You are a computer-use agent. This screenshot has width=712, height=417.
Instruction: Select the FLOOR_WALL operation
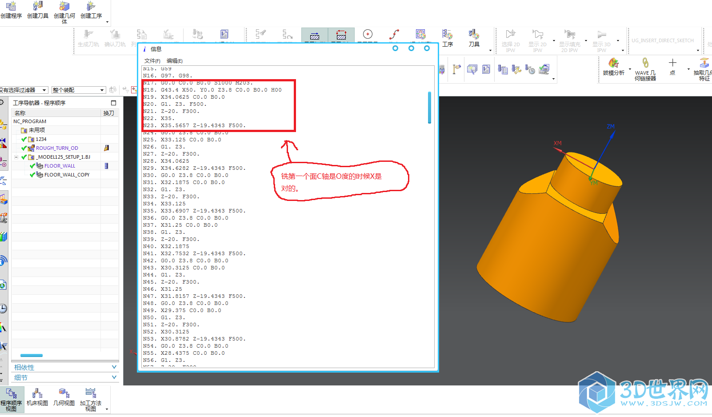(60, 166)
